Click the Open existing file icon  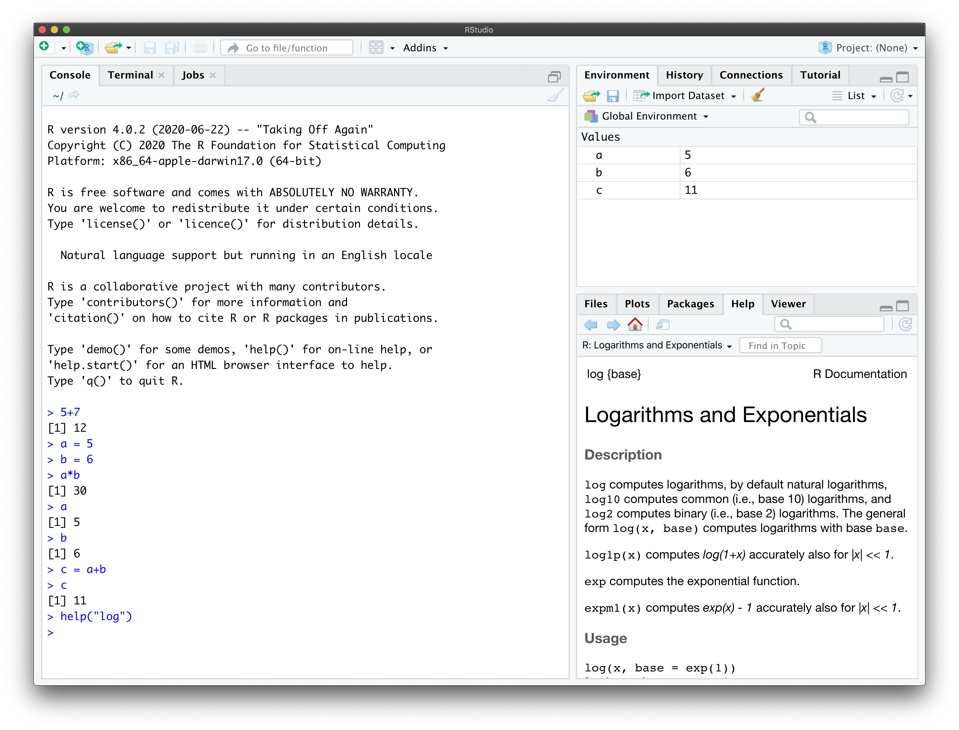pos(113,47)
